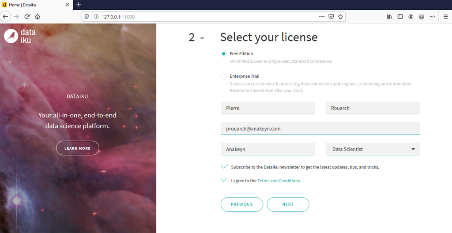Screen dimensions: 452x233
Task: Click the round extension icon in the toolbar
Action: pos(422,17)
